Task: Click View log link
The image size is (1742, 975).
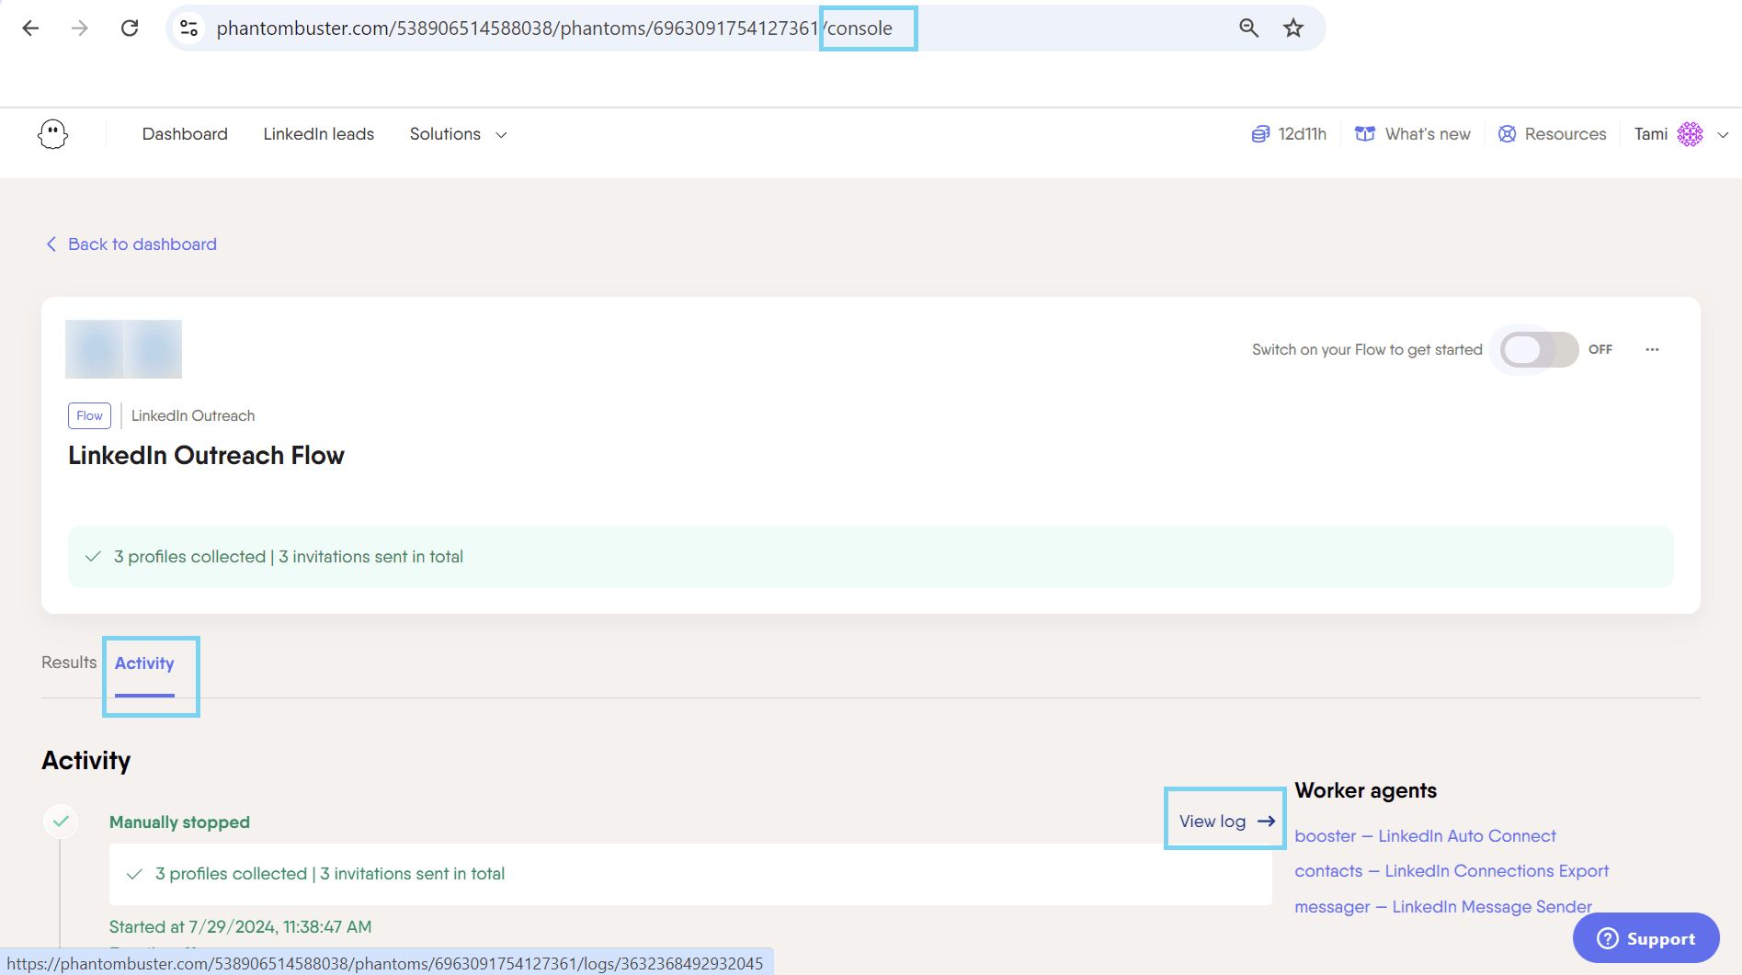Action: 1213,821
